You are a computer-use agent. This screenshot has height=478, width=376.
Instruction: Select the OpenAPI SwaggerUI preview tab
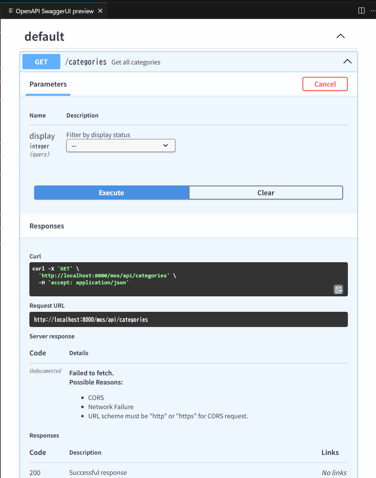click(x=54, y=11)
